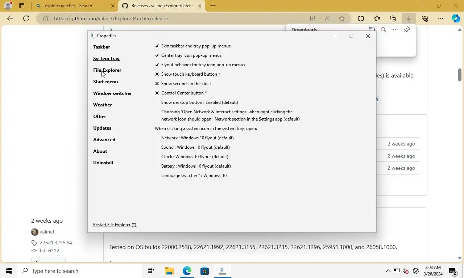
Task: Add this page to favorites star
Action: click(x=342, y=18)
